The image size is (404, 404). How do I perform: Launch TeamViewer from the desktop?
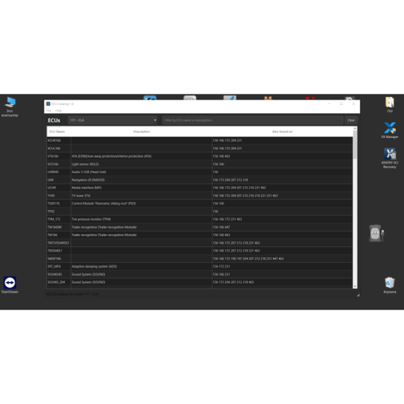(x=10, y=283)
